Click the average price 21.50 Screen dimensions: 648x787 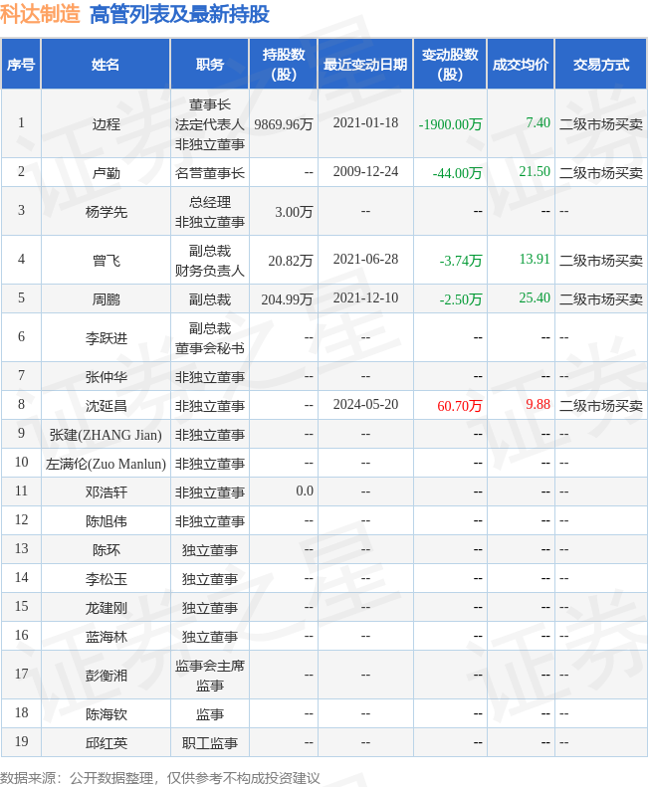coord(535,172)
